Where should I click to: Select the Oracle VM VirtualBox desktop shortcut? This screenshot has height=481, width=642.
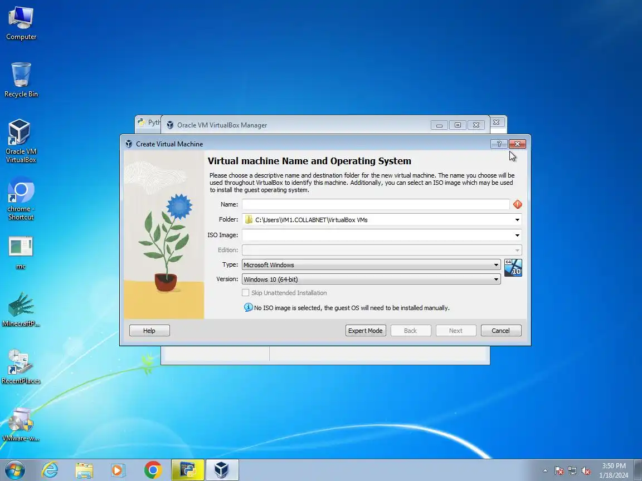point(21,141)
